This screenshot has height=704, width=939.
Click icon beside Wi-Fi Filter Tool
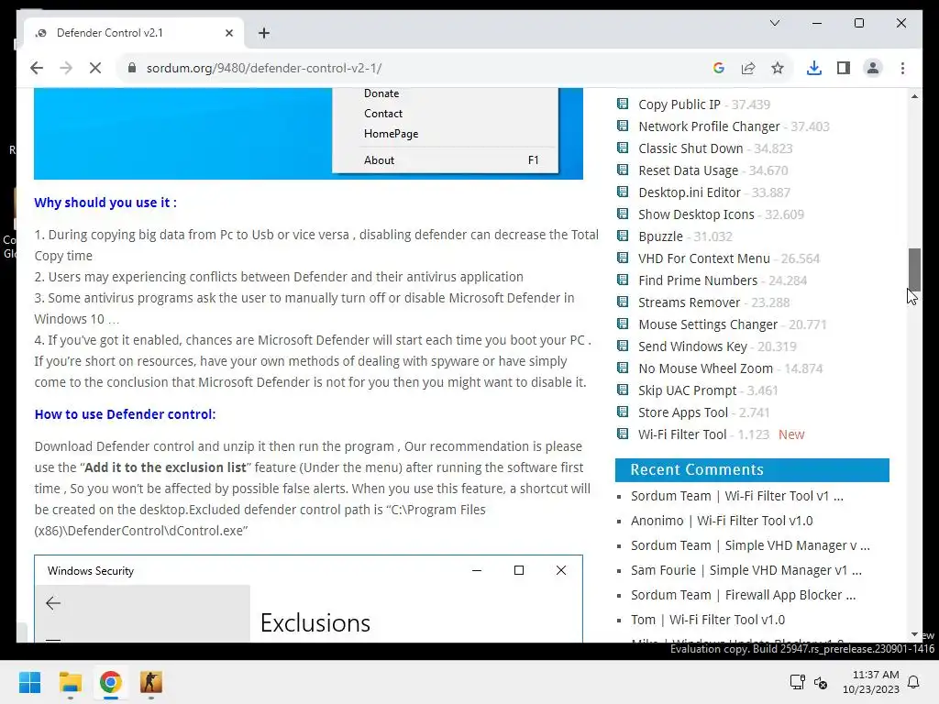[x=623, y=434]
